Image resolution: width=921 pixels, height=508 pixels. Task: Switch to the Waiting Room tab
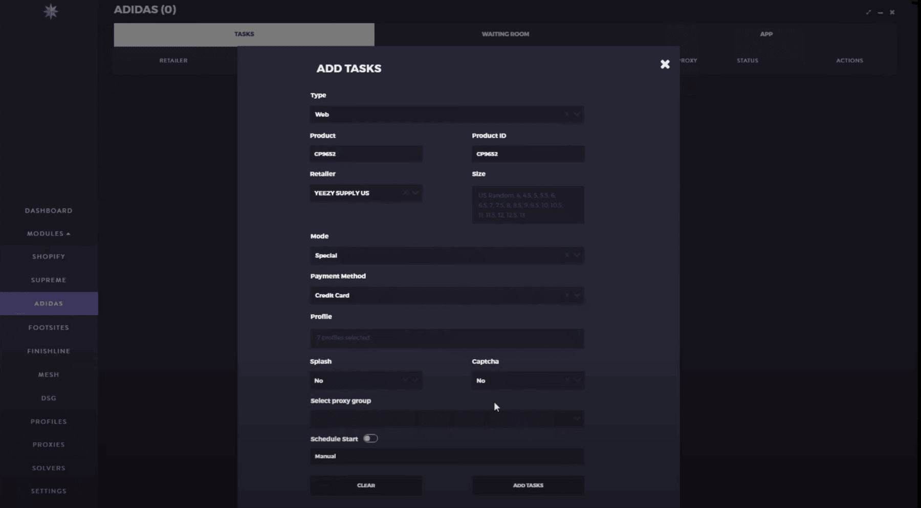tap(506, 34)
